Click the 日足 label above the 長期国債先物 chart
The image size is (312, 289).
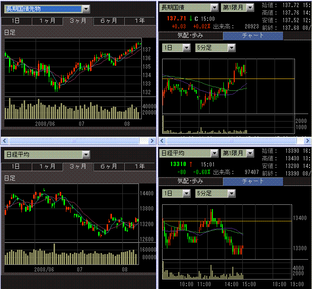[x=10, y=33]
